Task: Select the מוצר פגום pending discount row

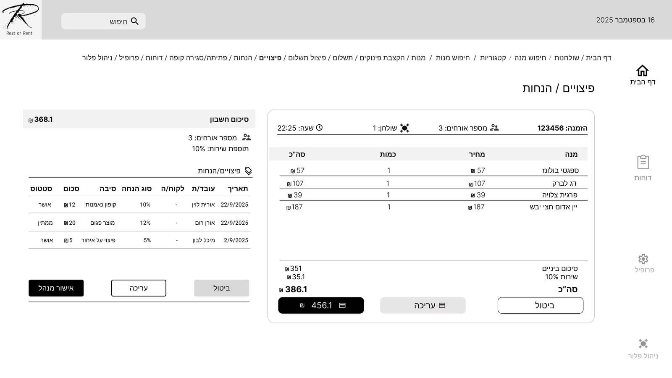Action: point(139,223)
